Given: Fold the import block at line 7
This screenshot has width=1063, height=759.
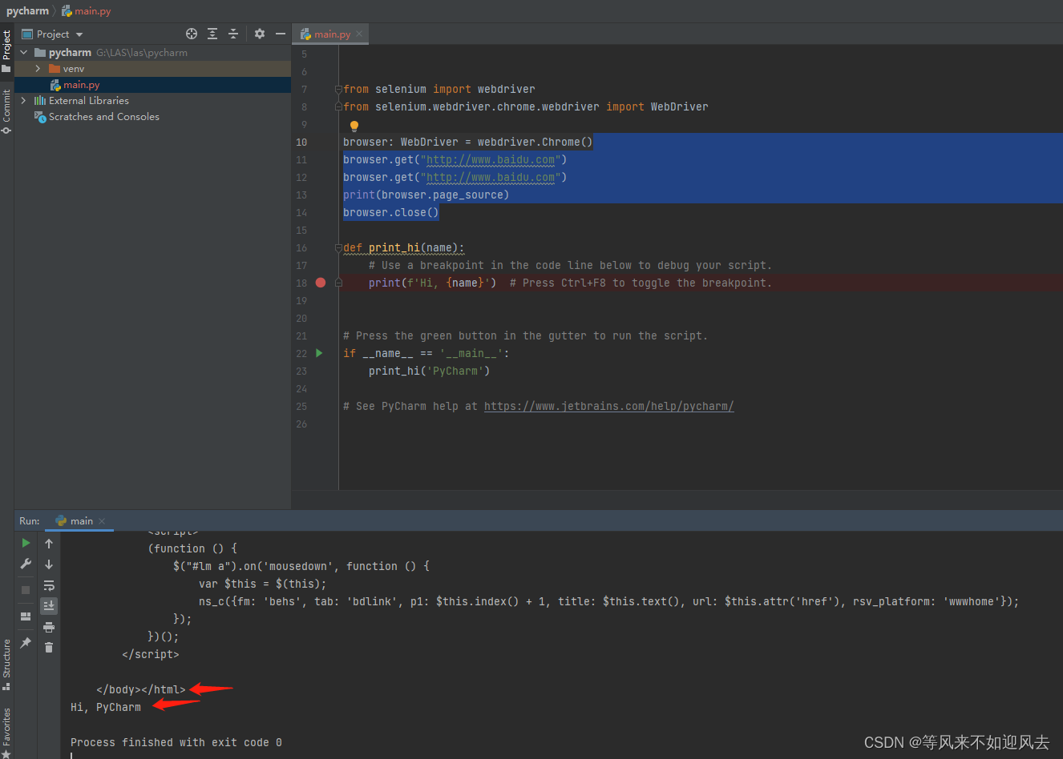Looking at the screenshot, I should 338,89.
